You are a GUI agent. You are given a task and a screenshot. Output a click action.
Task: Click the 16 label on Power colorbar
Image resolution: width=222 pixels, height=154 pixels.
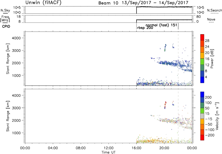[207, 59]
